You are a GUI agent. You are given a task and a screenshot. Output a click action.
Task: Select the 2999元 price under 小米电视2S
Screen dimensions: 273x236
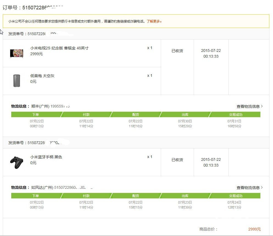(36, 54)
